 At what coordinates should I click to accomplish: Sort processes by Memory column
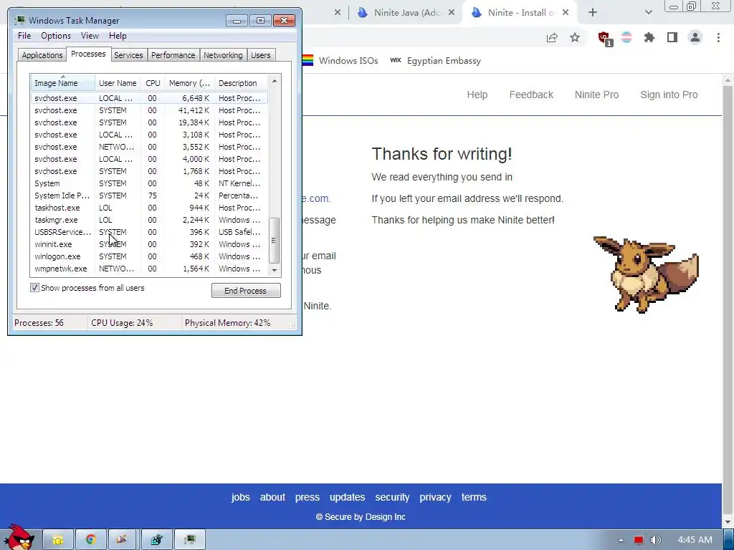(189, 83)
